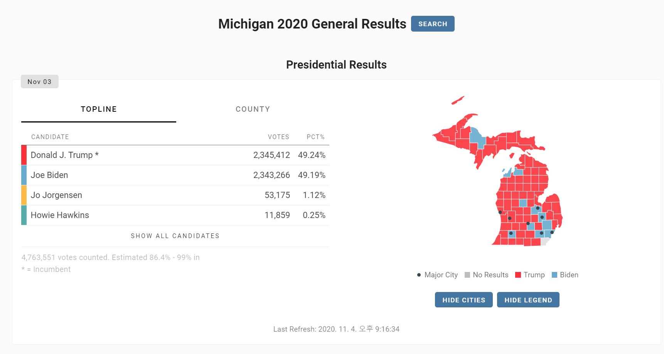This screenshot has height=354, width=664.
Task: Click the Biden legend square icon
Action: pyautogui.click(x=554, y=275)
